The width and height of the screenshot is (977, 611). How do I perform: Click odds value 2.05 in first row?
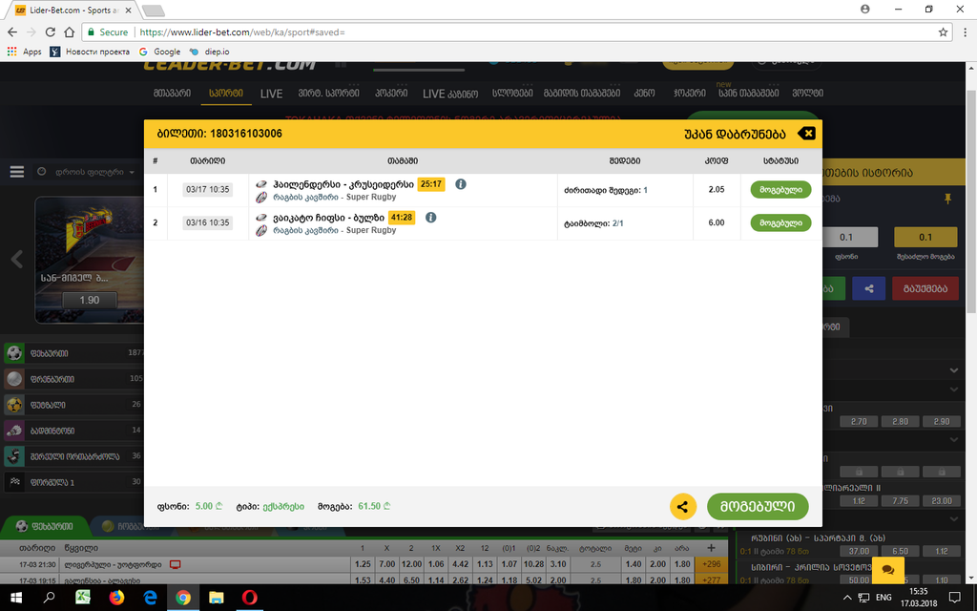(x=717, y=189)
